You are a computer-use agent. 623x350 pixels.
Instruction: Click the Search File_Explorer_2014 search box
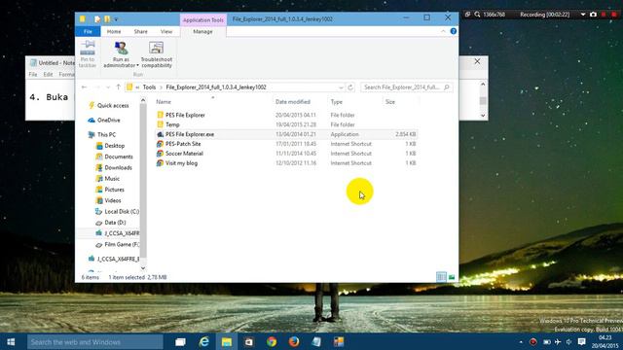pos(406,87)
